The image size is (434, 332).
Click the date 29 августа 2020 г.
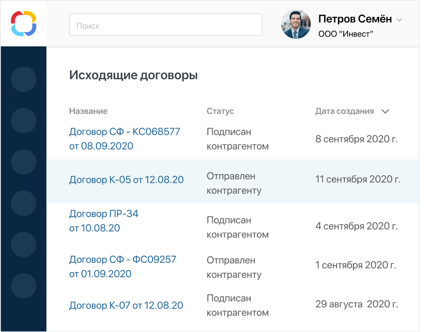coord(357,304)
